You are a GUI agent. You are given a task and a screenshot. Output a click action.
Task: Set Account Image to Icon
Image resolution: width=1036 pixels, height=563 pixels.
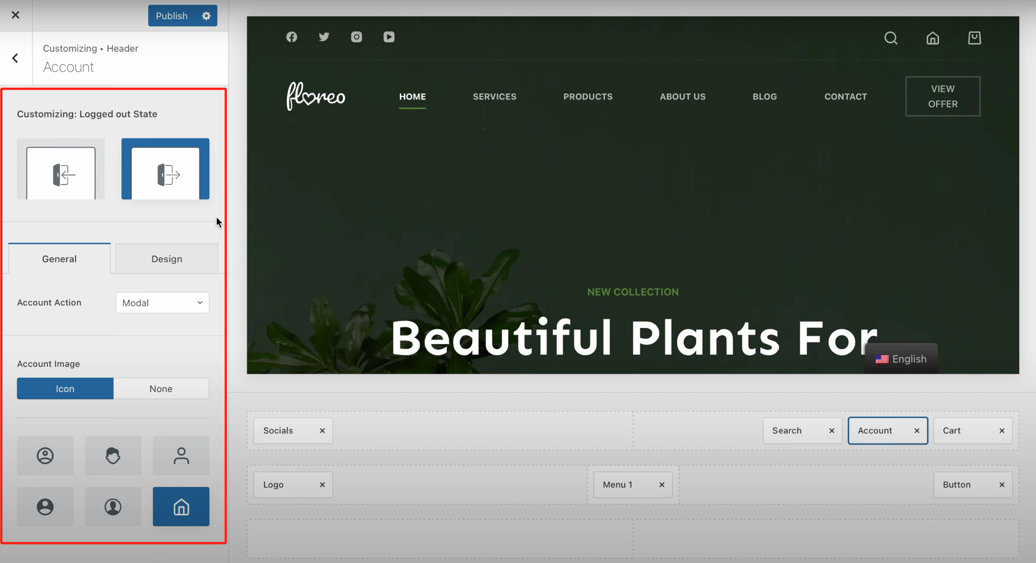(65, 389)
